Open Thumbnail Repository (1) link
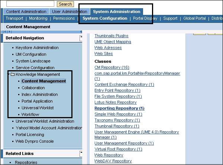Image resolution: width=223 pixels, height=165 pixels. pyautogui.click(x=117, y=126)
